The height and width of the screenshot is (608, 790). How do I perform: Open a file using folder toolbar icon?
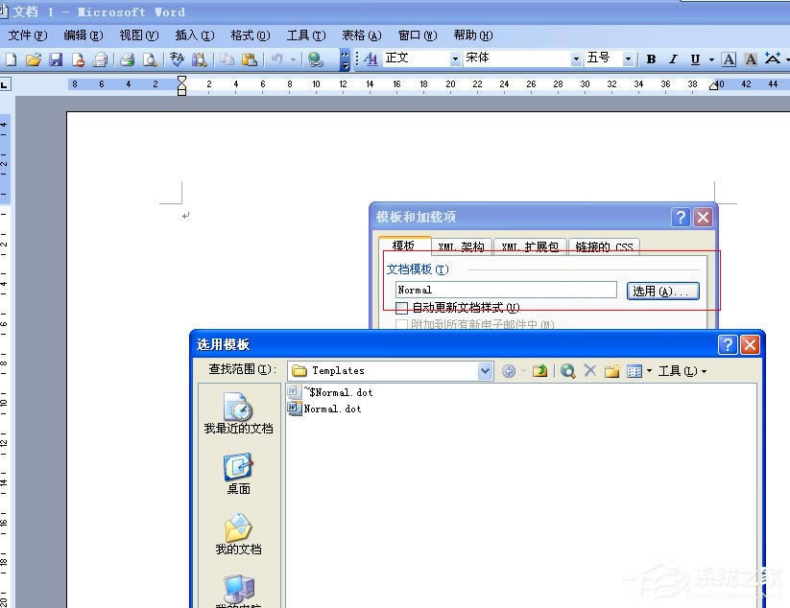click(34, 59)
